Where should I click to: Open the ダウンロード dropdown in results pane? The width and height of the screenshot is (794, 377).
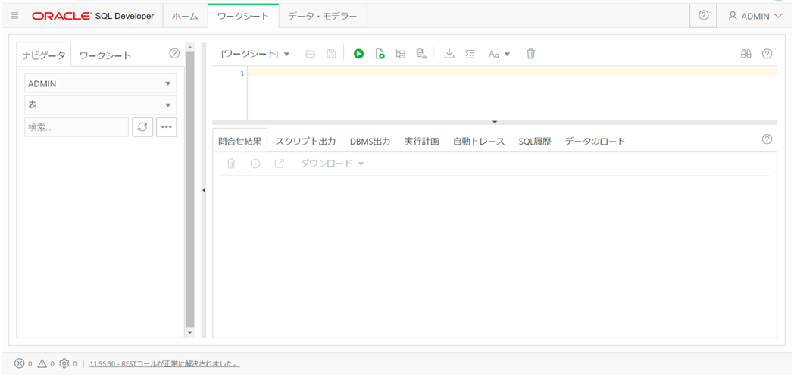(332, 164)
